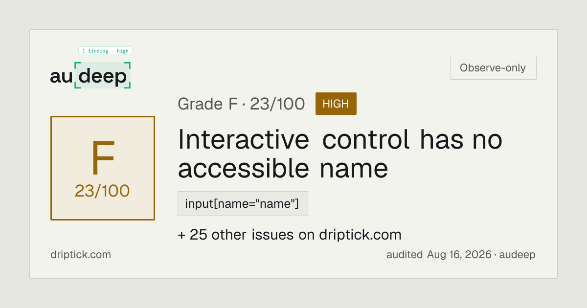This screenshot has width=587, height=308.
Task: Click the left green bracket in logo
Action: click(76, 75)
